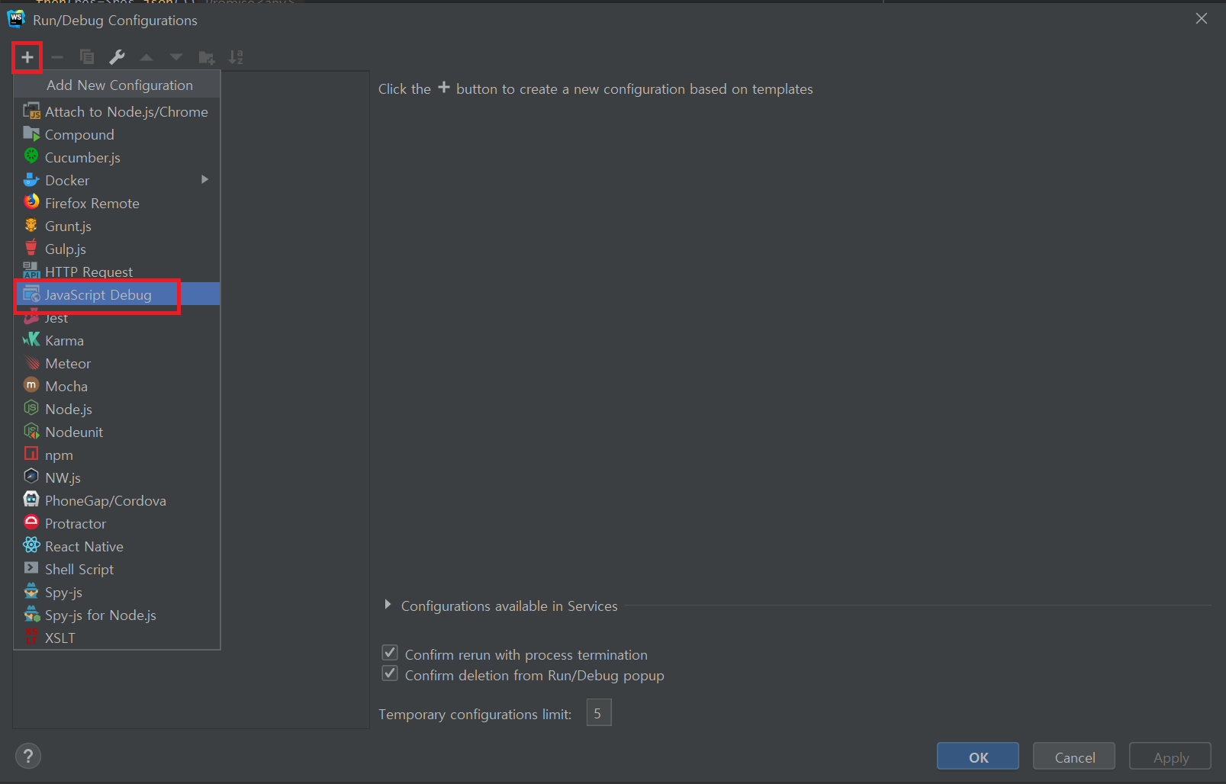Click the Docker whale icon

click(x=31, y=180)
